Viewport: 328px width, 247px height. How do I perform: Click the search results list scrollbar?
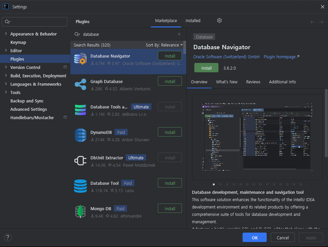coord(185,48)
